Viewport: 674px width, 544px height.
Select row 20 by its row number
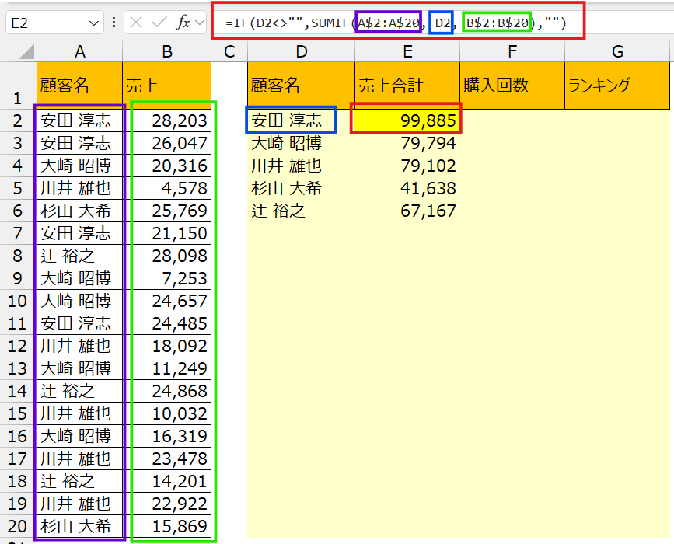pyautogui.click(x=17, y=525)
